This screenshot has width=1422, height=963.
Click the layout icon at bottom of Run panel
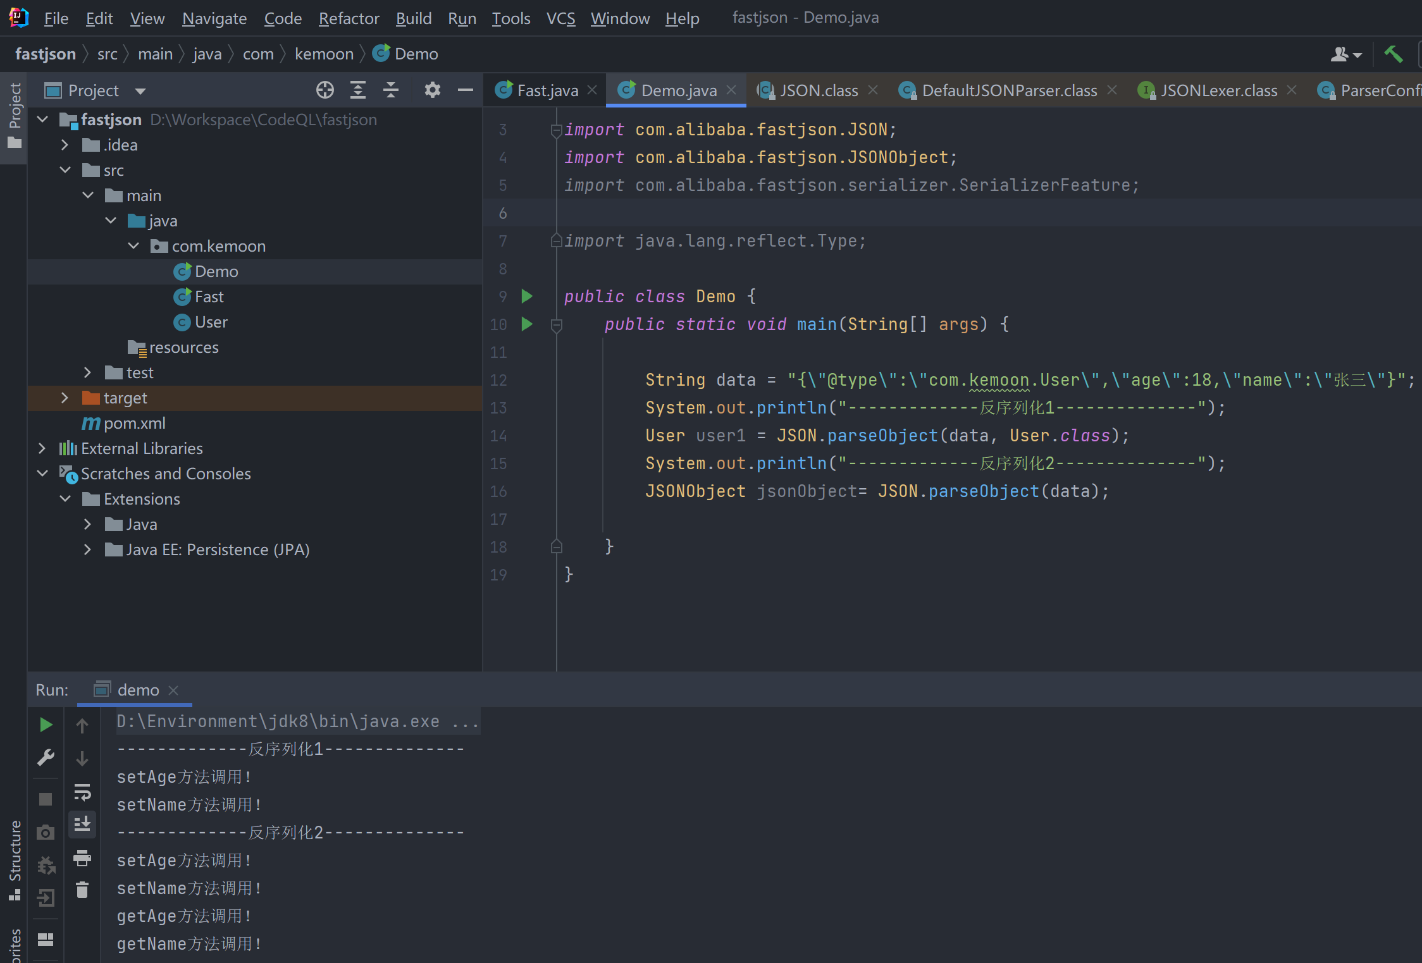[x=46, y=940]
